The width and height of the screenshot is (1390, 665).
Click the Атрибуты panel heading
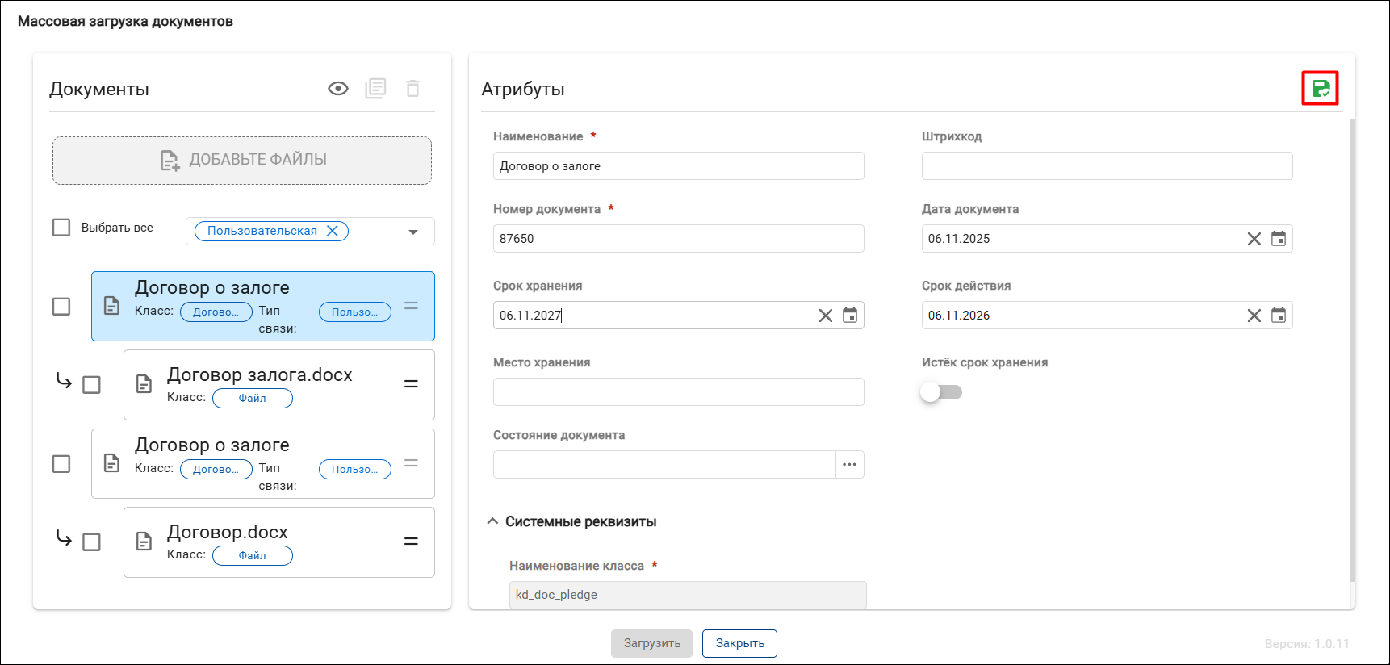pos(523,89)
